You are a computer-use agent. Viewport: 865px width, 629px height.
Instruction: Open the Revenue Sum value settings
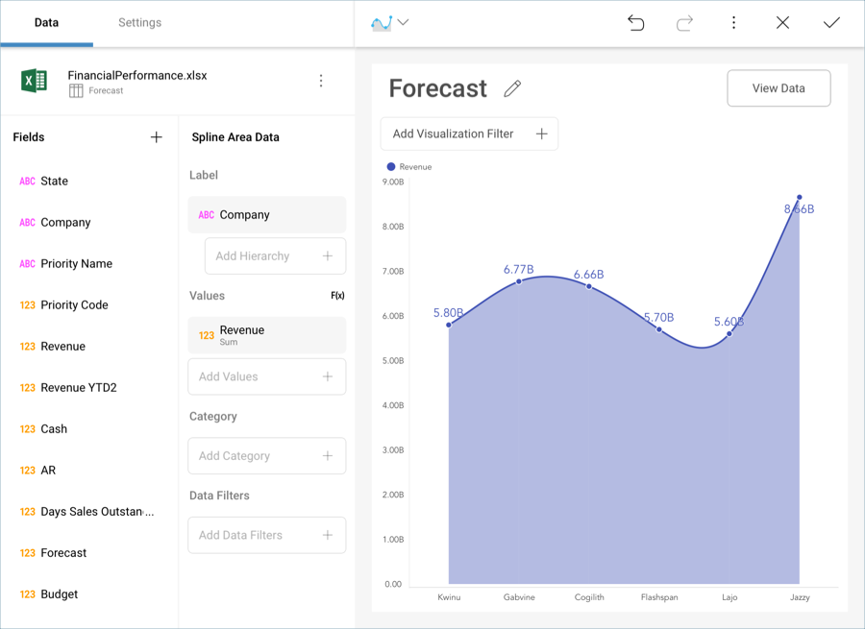(266, 335)
